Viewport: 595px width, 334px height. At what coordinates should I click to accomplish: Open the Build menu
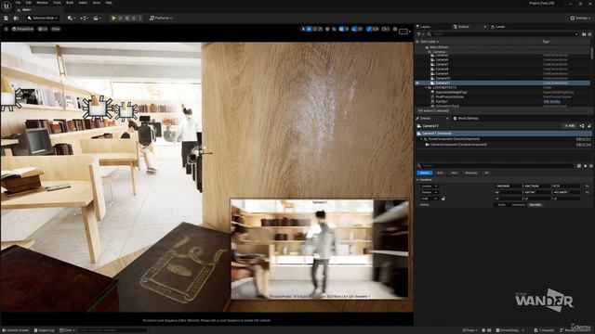tap(70, 3)
